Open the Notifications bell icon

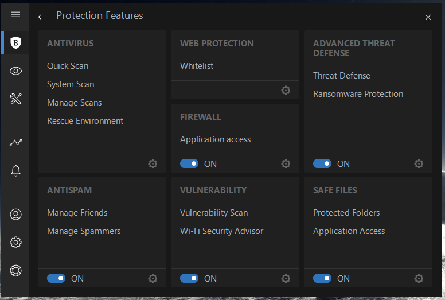point(16,170)
